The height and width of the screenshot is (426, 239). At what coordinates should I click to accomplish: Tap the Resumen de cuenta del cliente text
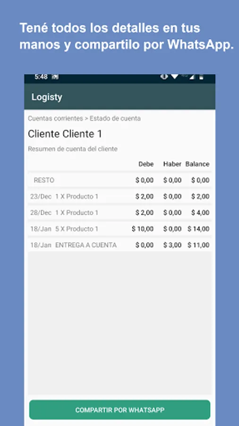click(x=73, y=149)
